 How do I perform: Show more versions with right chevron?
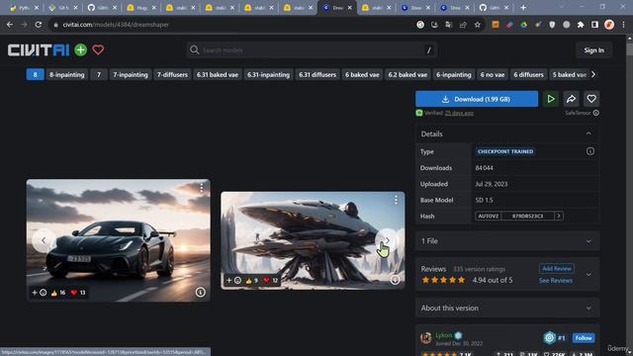[593, 75]
